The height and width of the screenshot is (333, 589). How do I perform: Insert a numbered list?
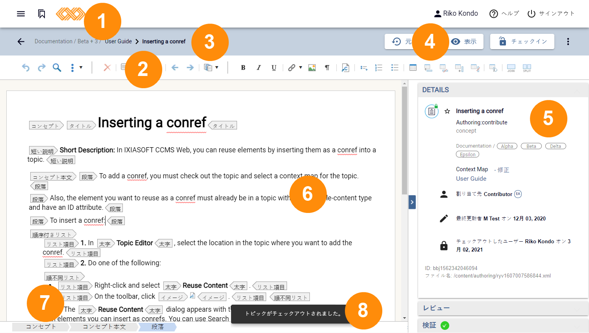point(379,68)
